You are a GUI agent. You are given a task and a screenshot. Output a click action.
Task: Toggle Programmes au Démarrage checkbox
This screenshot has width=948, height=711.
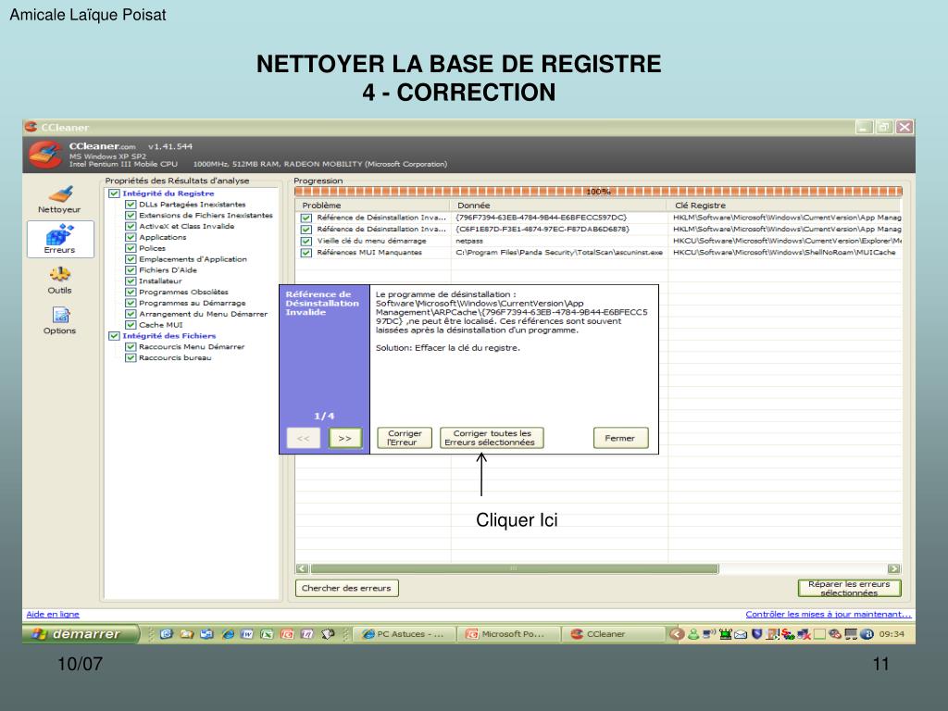click(x=130, y=303)
